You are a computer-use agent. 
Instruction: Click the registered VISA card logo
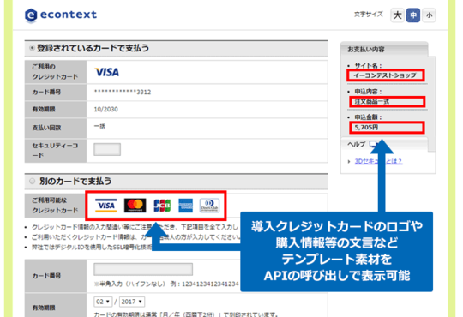coord(107,72)
